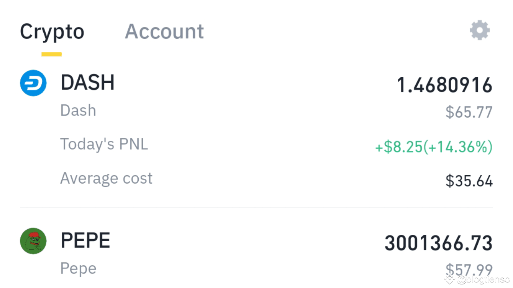The width and height of the screenshot is (513, 288).
Task: Switch to the Account tab
Action: pos(164,31)
